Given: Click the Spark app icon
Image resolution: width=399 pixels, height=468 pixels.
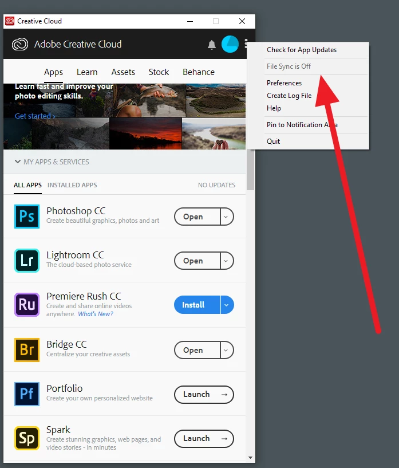Looking at the screenshot, I should click(x=27, y=438).
